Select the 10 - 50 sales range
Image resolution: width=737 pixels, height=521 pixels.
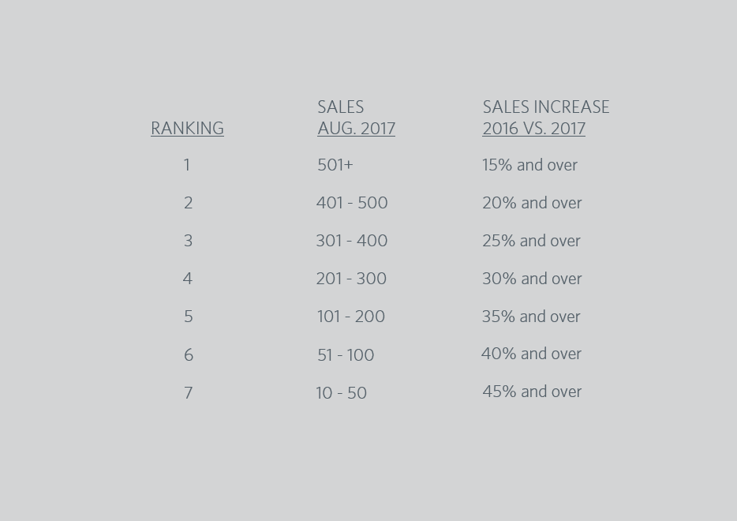point(342,393)
